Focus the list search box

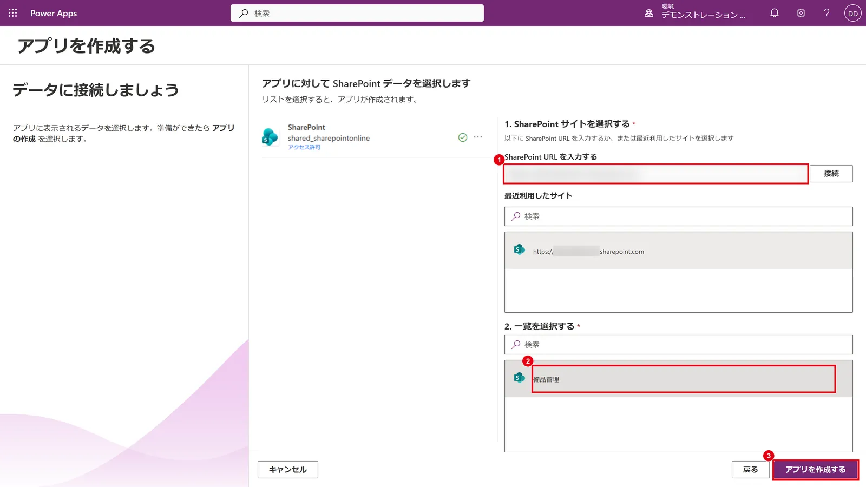(x=679, y=345)
